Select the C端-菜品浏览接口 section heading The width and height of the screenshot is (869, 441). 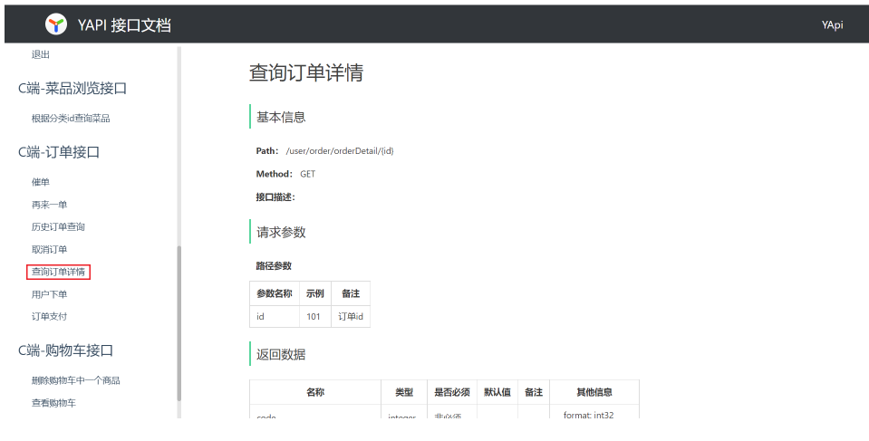pyautogui.click(x=72, y=88)
